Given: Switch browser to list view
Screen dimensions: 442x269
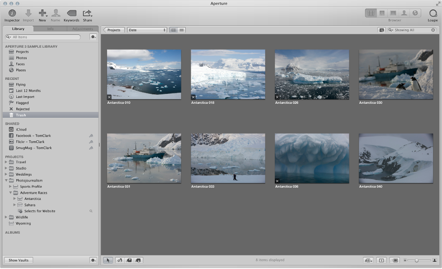Looking at the screenshot, I should (x=182, y=30).
